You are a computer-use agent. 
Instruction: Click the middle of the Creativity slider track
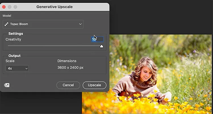pyautogui.click(x=55, y=46)
